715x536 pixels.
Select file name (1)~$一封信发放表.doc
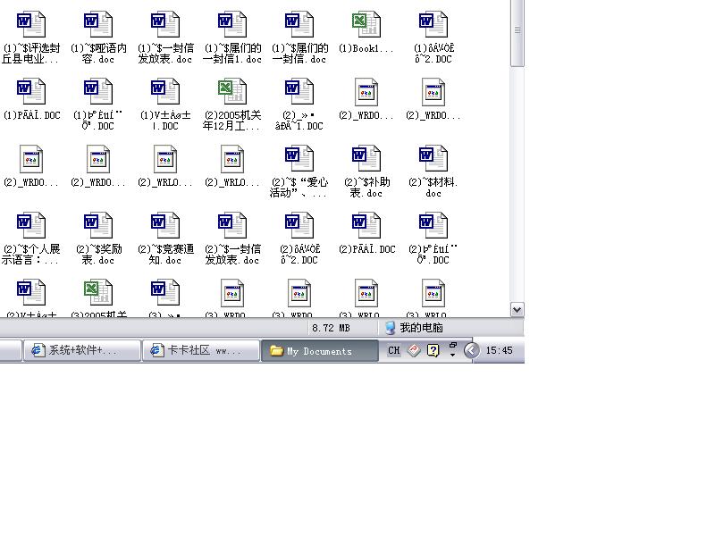tap(165, 54)
